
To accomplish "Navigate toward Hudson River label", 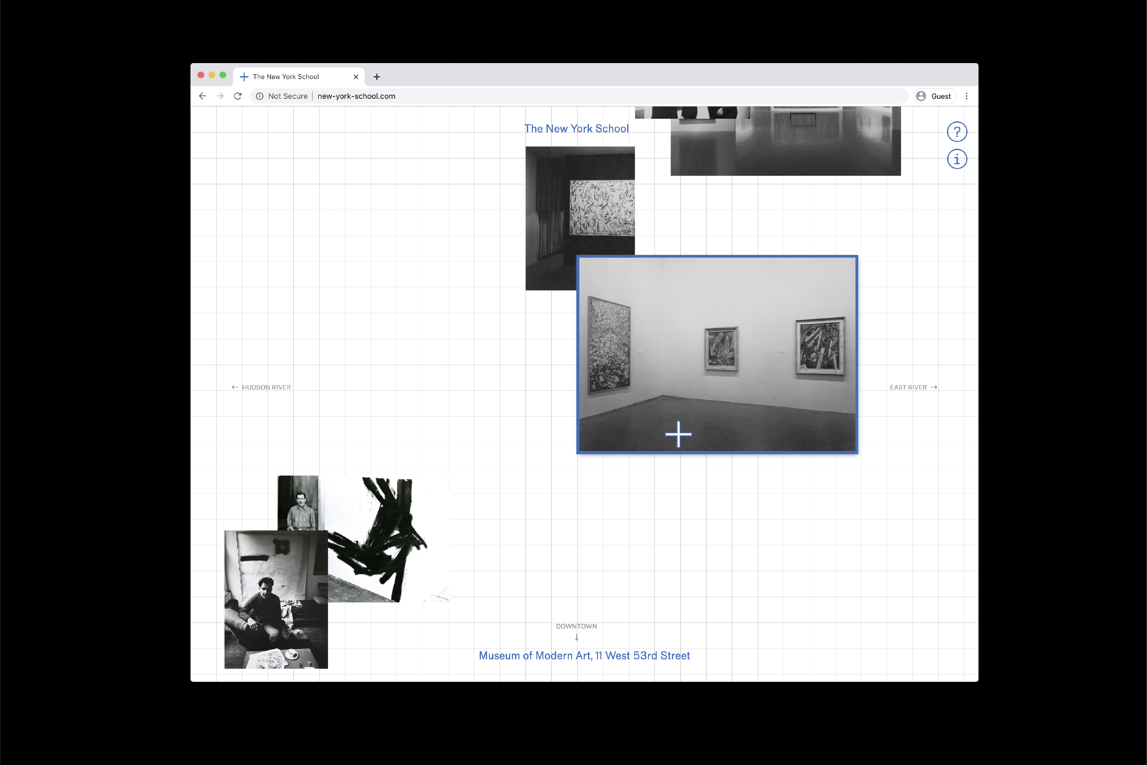I will (261, 387).
